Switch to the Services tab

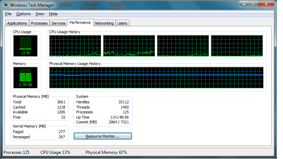pyautogui.click(x=58, y=23)
